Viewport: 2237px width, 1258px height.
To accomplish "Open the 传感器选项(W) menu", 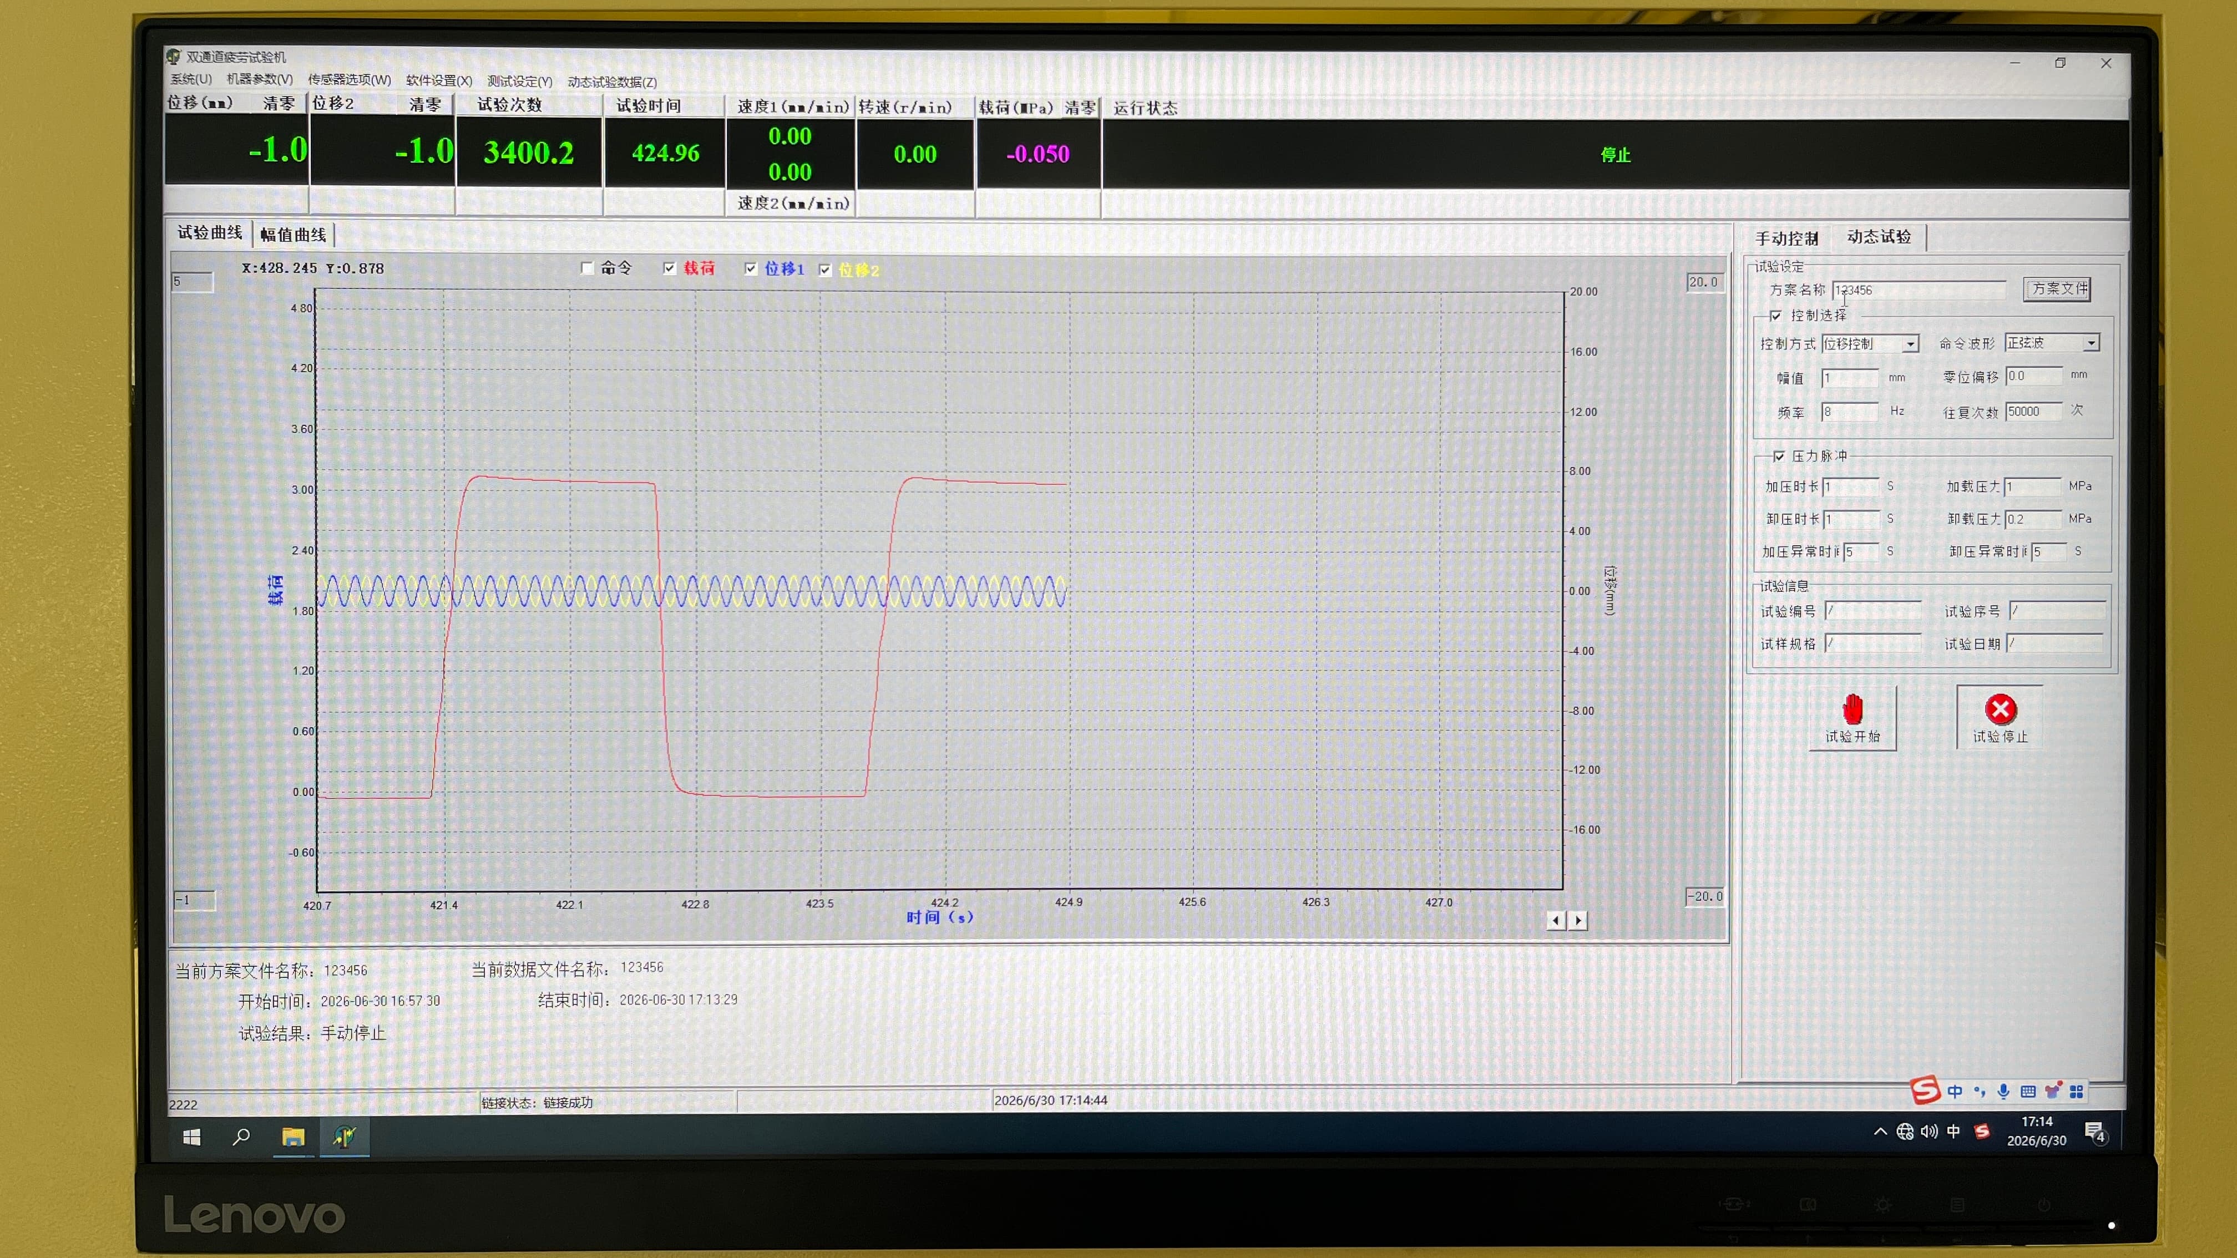I will [349, 80].
